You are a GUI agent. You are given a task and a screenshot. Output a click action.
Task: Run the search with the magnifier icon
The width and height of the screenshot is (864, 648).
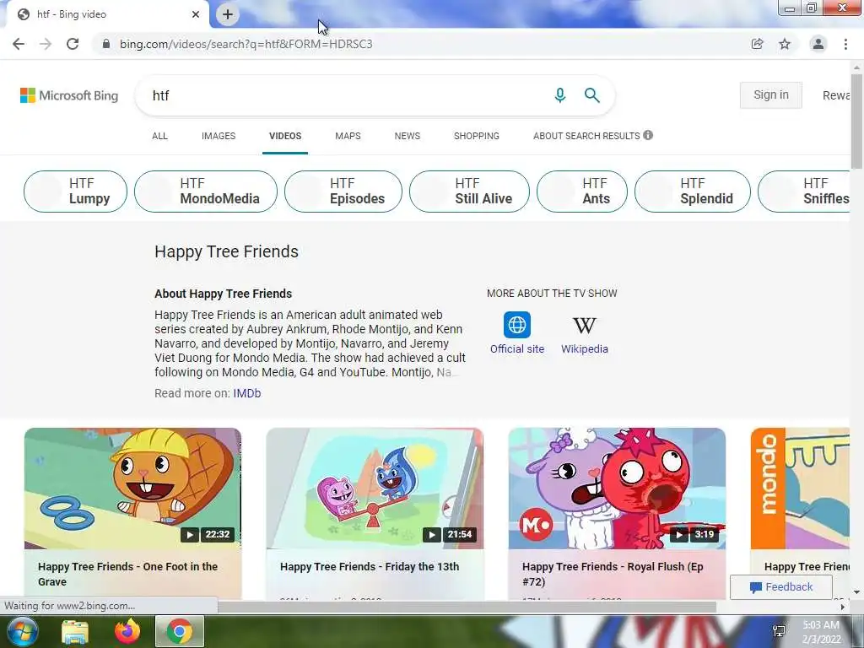coord(591,95)
